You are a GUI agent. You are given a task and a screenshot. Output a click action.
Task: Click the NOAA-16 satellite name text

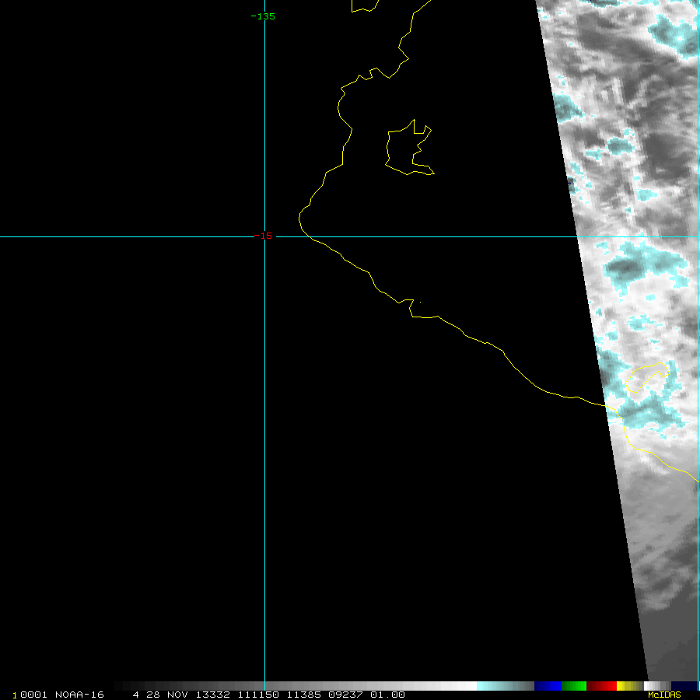pyautogui.click(x=79, y=695)
